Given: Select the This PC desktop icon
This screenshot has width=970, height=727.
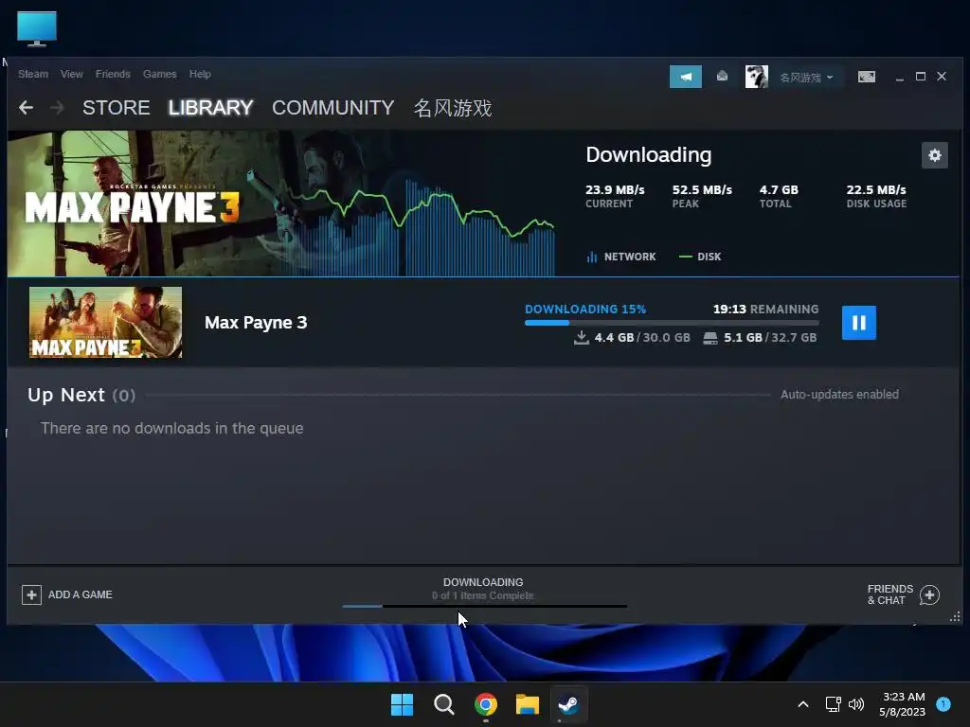Looking at the screenshot, I should [37, 28].
